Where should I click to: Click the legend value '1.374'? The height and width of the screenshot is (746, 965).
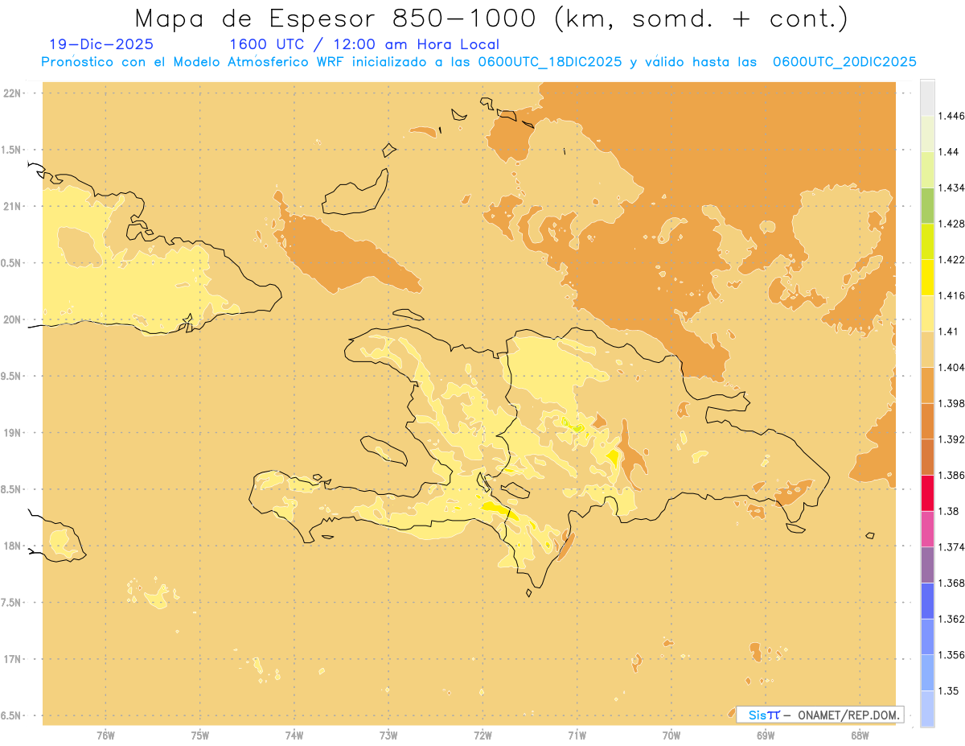pyautogui.click(x=951, y=547)
